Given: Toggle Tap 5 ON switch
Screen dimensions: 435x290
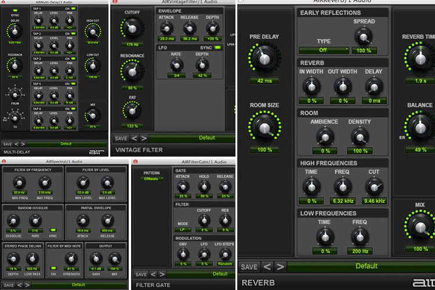Looking at the screenshot, I should [x=74, y=109].
